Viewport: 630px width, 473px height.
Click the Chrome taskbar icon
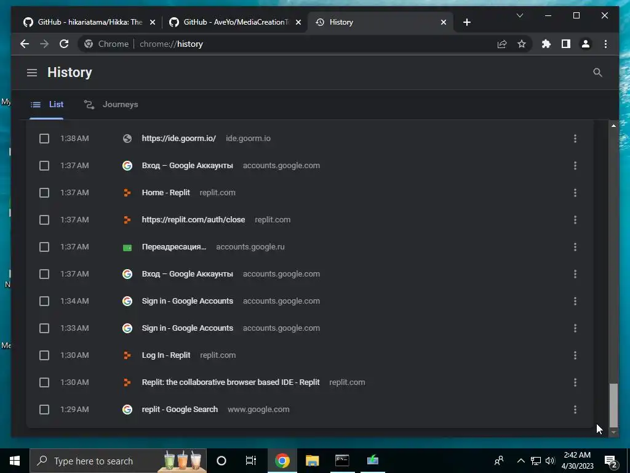[x=282, y=461]
